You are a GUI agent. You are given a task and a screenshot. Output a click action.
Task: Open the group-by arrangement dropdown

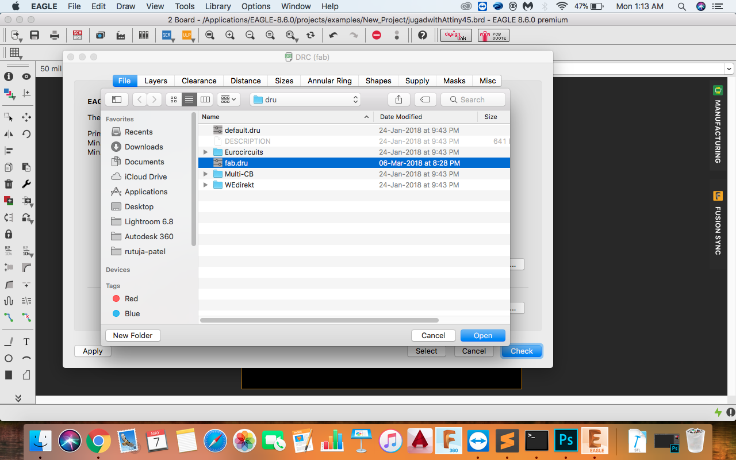228,99
